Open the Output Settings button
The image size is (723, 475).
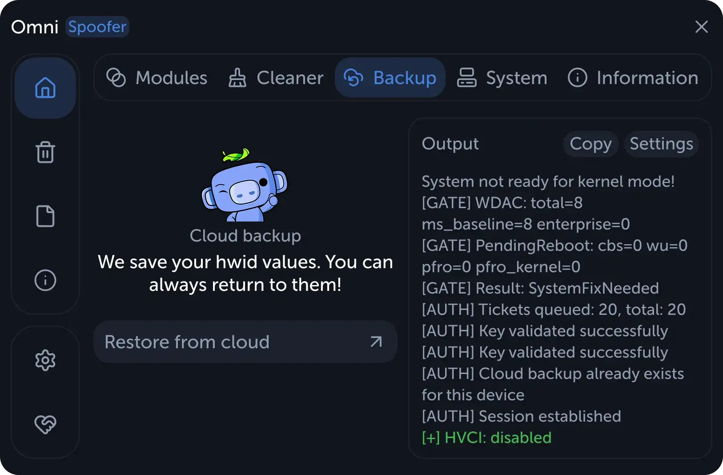[661, 144]
